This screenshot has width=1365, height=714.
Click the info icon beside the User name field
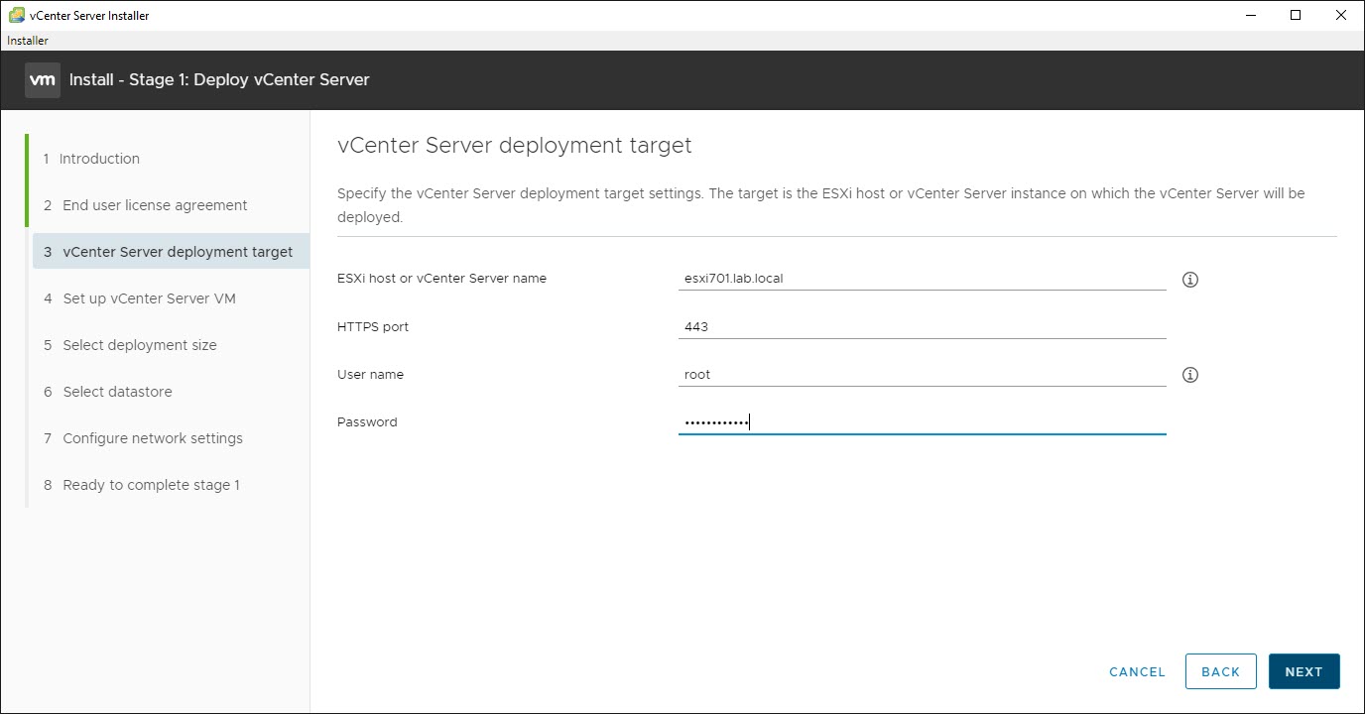[1189, 374]
